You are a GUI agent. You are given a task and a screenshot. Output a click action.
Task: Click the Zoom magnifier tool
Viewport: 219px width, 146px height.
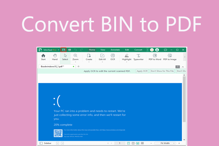pyautogui.click(x=76, y=57)
